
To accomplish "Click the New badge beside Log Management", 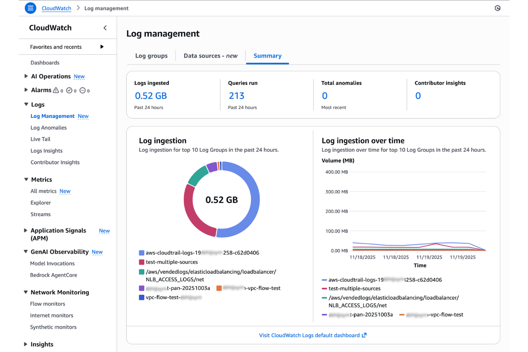I will 83,116.
